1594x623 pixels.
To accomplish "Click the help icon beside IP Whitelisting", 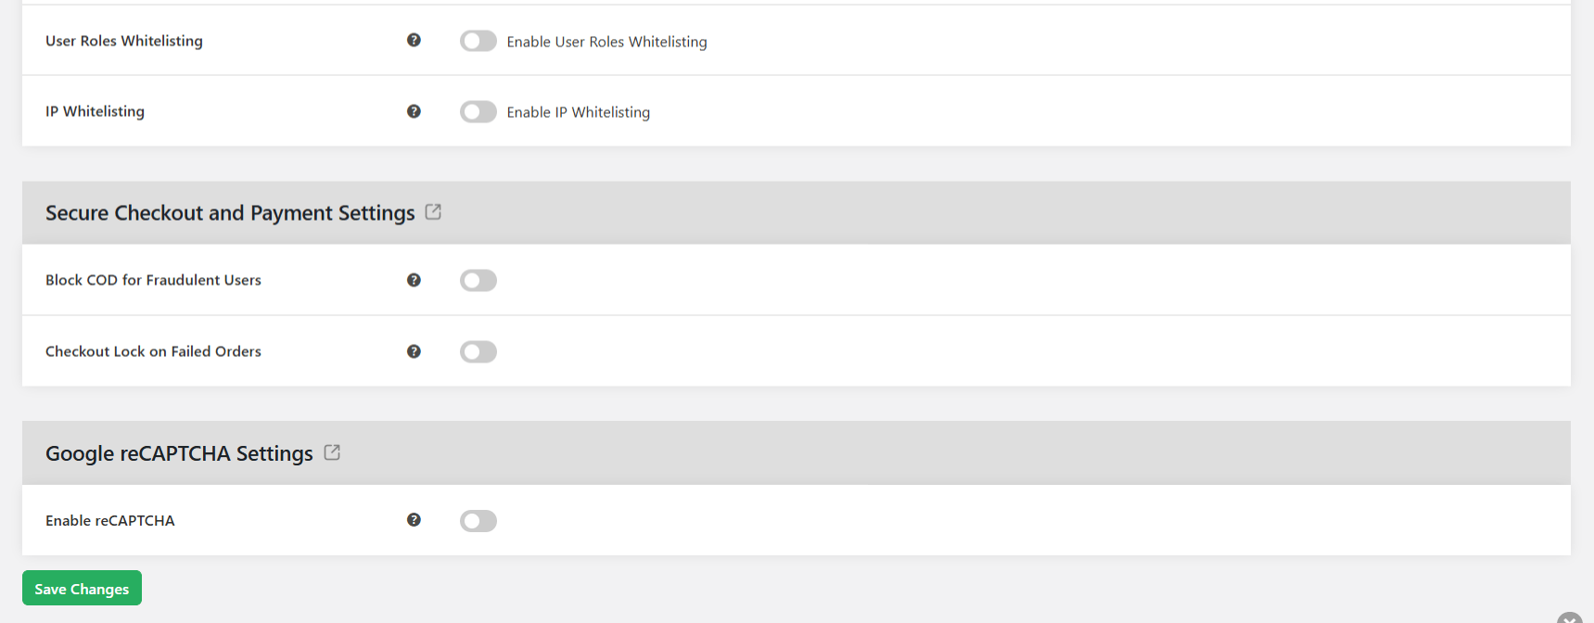I will (x=414, y=110).
